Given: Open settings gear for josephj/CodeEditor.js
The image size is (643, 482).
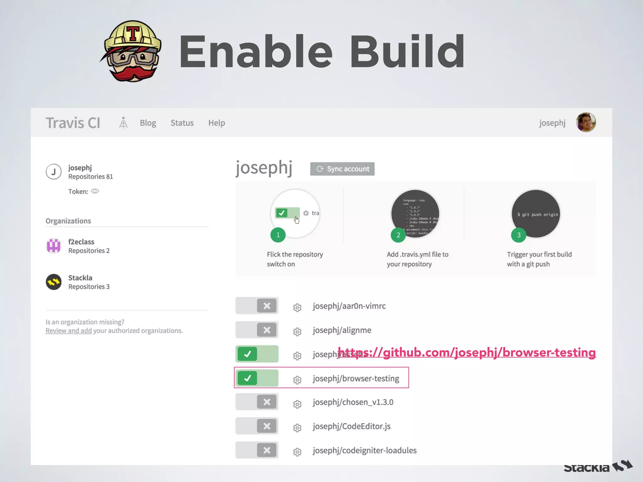Looking at the screenshot, I should click(297, 428).
